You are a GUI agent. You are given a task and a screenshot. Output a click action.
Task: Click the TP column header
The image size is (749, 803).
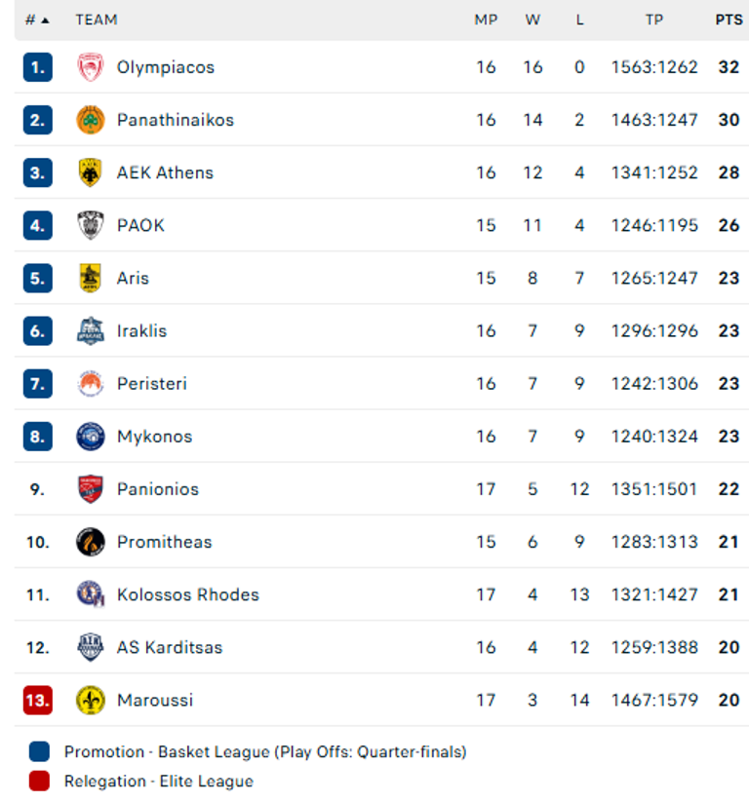click(654, 19)
